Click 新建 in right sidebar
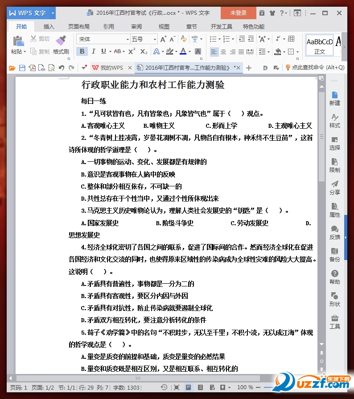 (x=335, y=98)
